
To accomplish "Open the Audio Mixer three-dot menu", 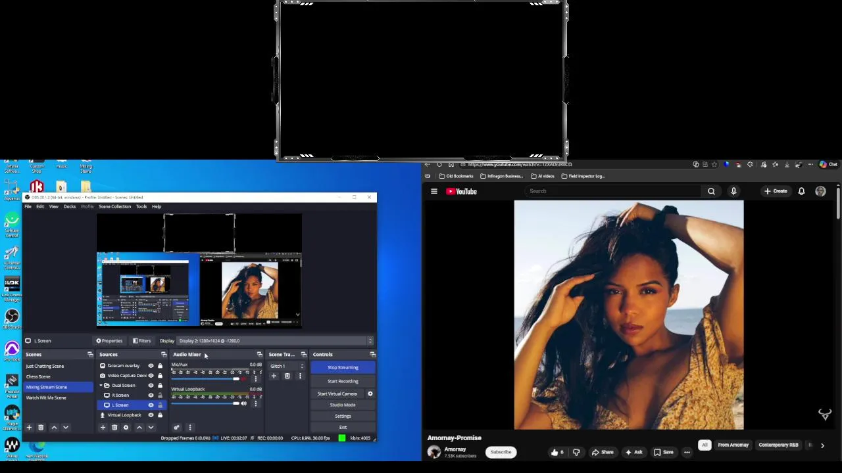I will tap(189, 428).
